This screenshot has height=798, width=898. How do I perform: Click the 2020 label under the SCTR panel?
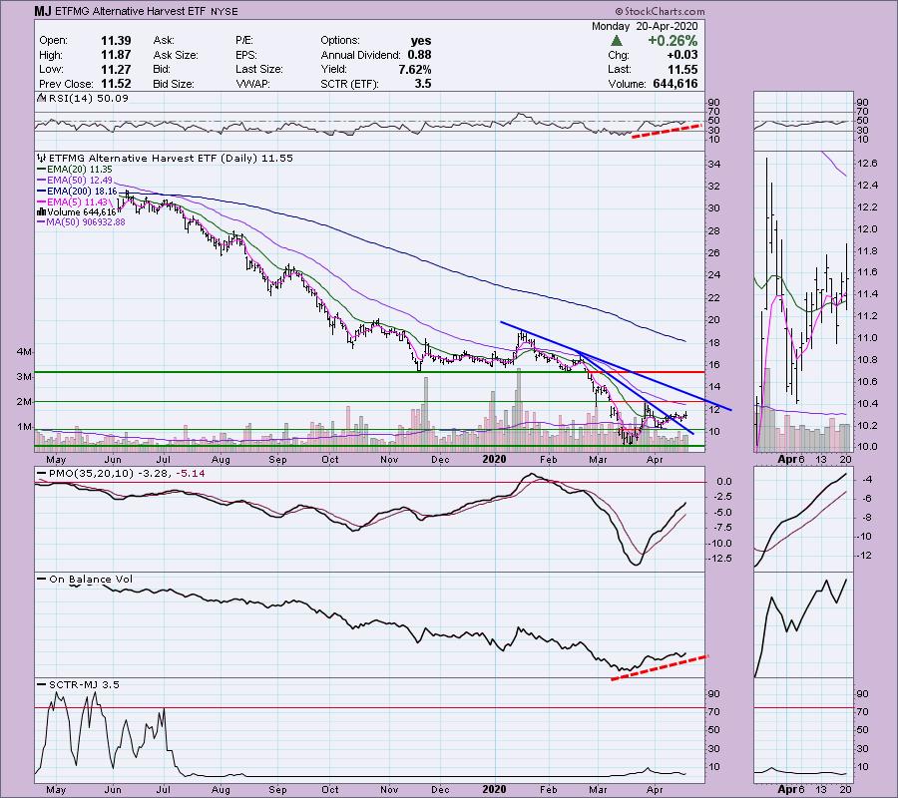pyautogui.click(x=494, y=789)
